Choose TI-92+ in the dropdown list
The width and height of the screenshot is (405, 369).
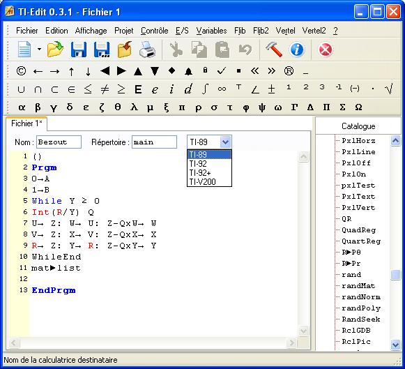tap(209, 172)
